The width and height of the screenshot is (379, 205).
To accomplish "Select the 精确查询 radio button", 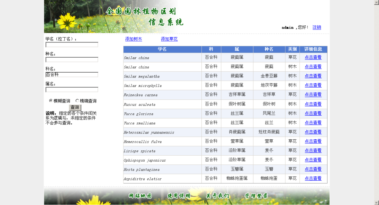I will [x=77, y=101].
